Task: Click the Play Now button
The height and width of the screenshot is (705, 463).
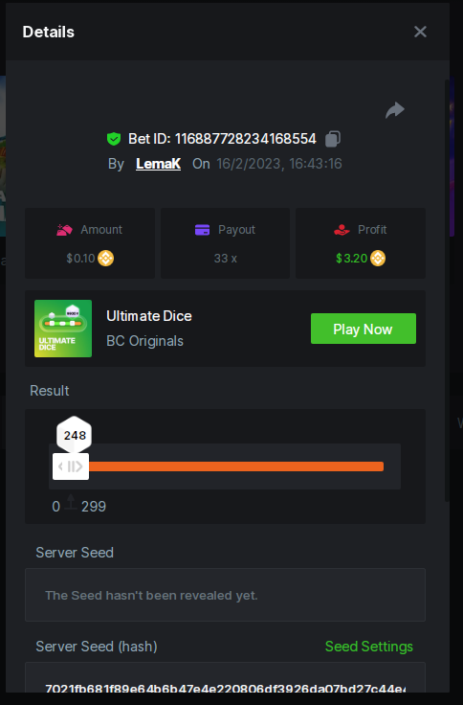Action: [x=364, y=329]
